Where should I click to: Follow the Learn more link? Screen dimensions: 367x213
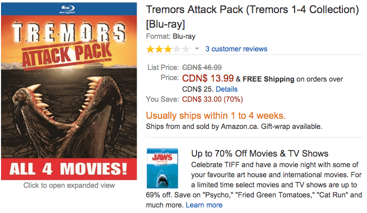204,205
